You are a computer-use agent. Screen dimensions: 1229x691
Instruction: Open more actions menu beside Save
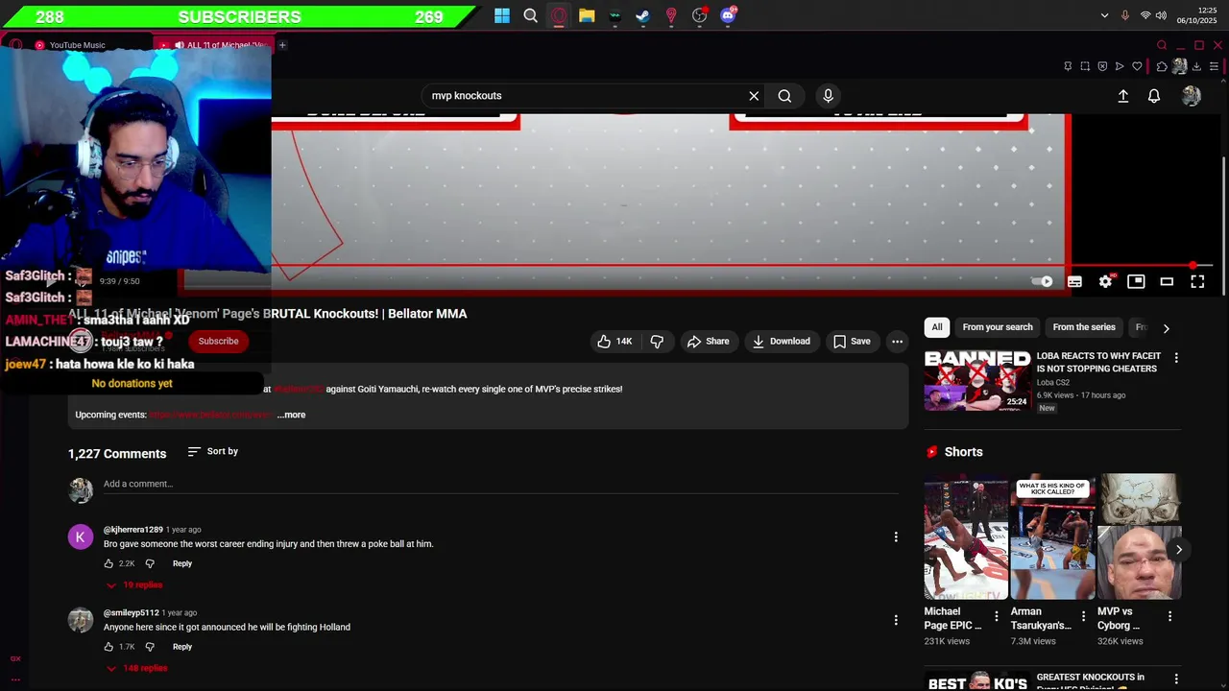[x=897, y=341]
